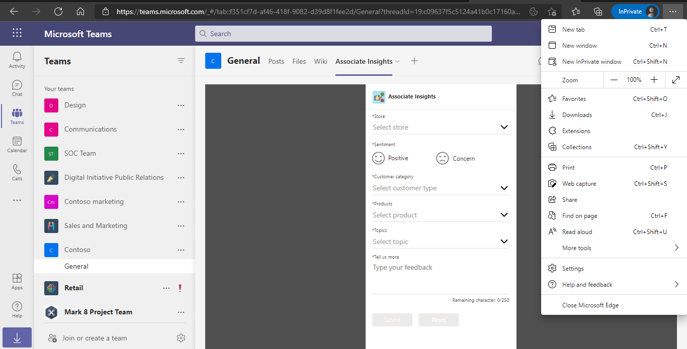Click the Submit button
This screenshot has width=687, height=349.
392,320
